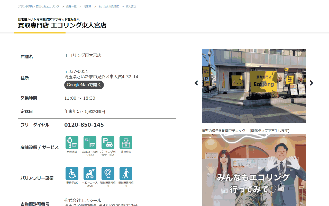Click the フリーダイヤル row label
Screen dimensions: 329x206
click(35, 125)
